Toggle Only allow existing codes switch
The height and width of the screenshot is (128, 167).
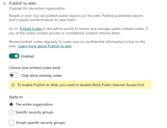pos(14,75)
